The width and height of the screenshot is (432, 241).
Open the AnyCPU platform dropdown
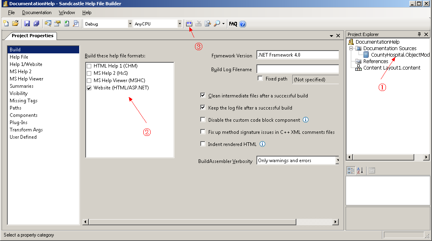180,24
